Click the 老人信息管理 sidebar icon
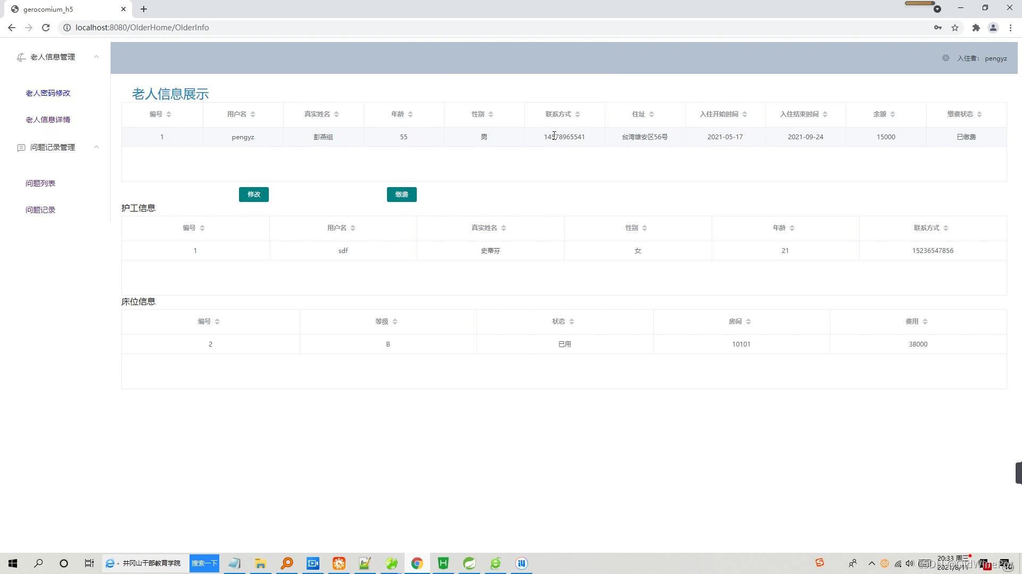This screenshot has width=1022, height=574. (21, 57)
